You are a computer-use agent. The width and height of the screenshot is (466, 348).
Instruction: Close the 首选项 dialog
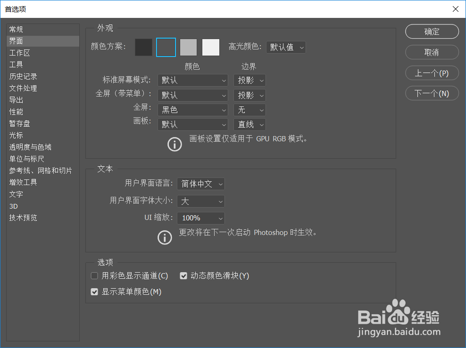point(455,9)
